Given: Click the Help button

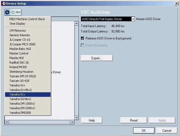Looking at the screenshot, I should pyautogui.click(x=92, y=120).
